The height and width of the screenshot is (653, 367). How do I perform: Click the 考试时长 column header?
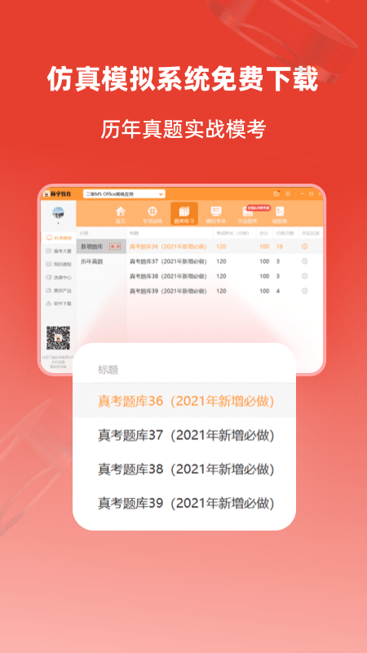[232, 233]
